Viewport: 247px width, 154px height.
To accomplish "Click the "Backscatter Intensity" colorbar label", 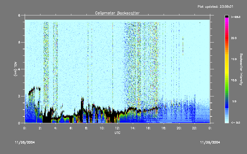I will tap(241, 69).
